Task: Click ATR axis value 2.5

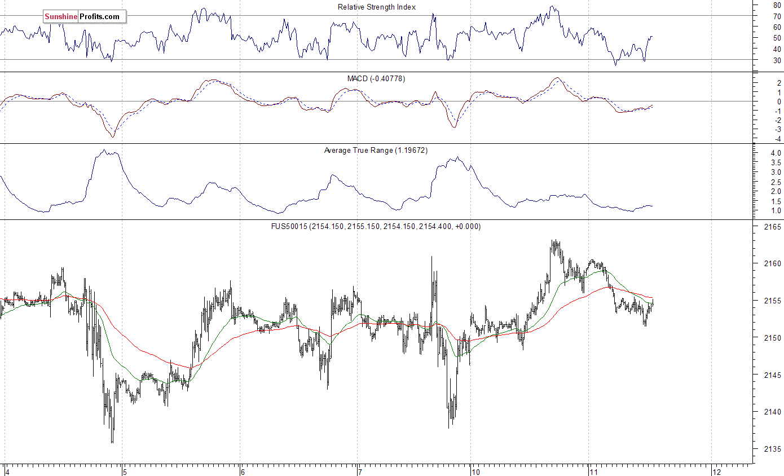Action: pyautogui.click(x=776, y=182)
